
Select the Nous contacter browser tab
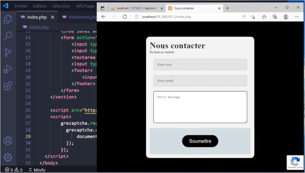coord(184,8)
